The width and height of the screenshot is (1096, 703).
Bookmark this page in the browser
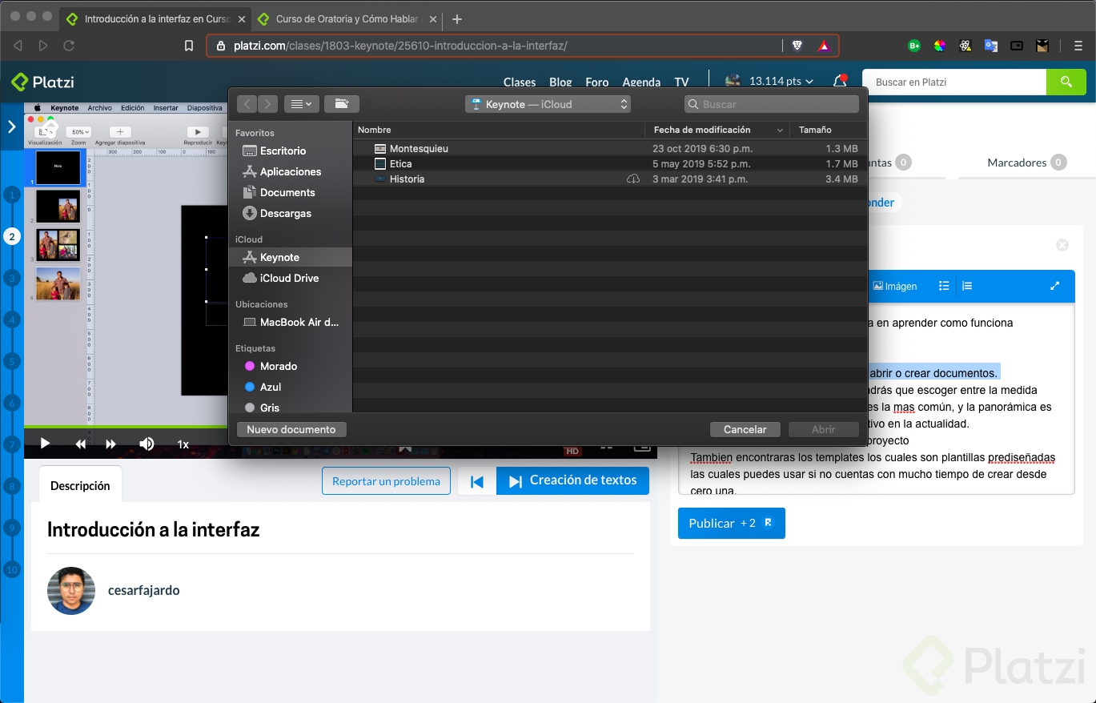[x=189, y=46]
